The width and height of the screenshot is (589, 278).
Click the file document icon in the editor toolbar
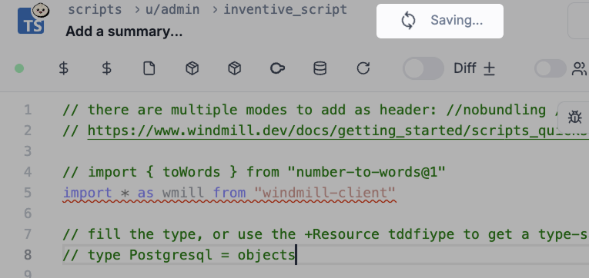pos(149,68)
